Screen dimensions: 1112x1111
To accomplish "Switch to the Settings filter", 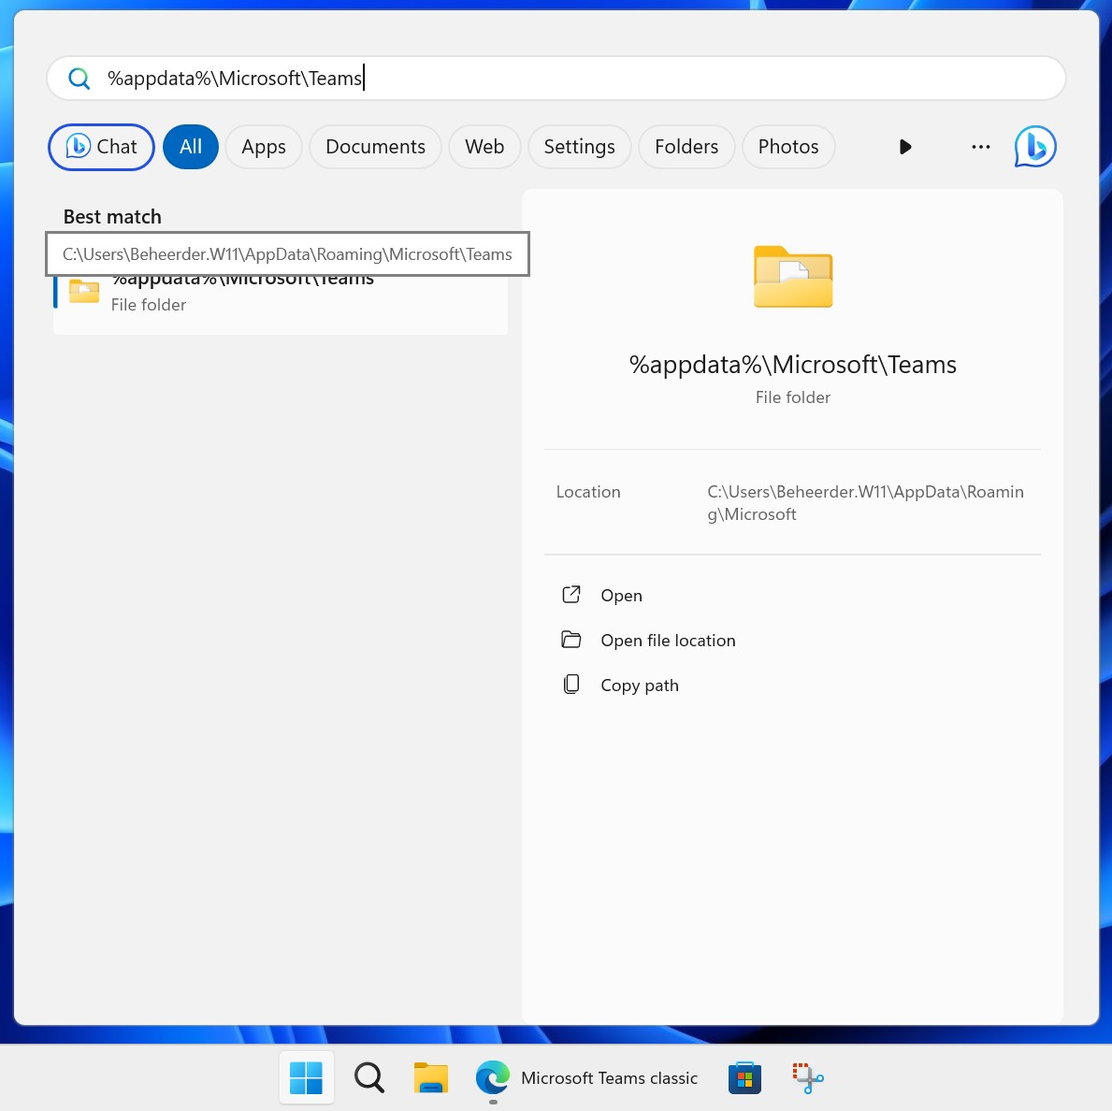I will point(579,147).
